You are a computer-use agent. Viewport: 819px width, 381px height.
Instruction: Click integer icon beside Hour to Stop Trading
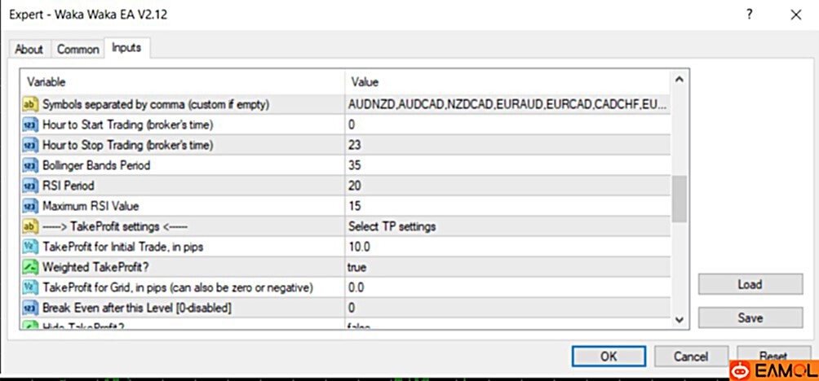coord(29,146)
